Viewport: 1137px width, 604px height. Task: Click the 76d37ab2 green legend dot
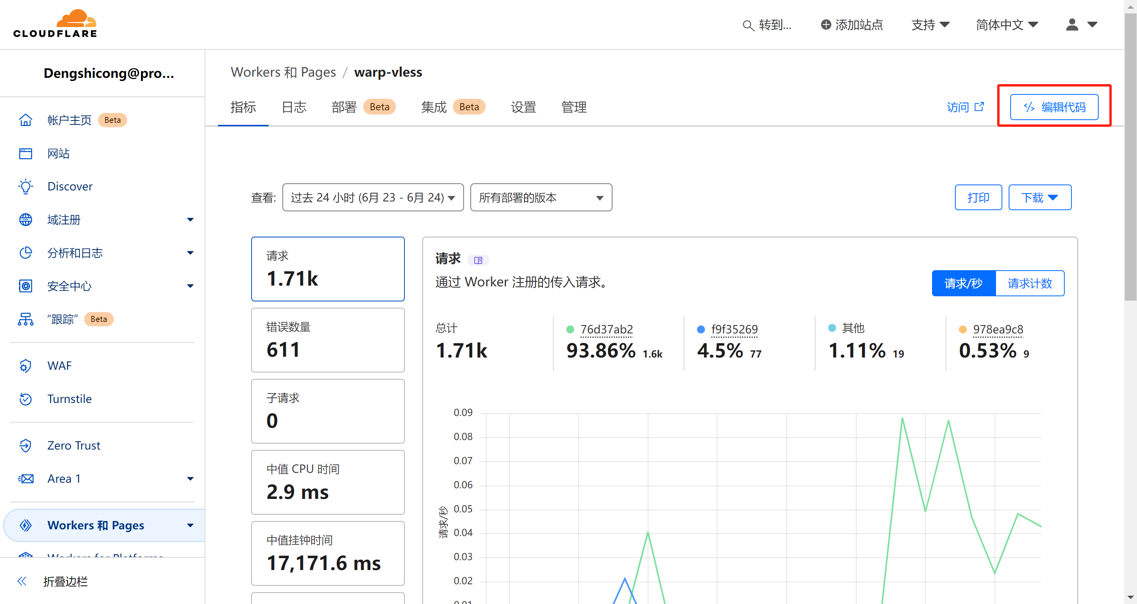pos(570,329)
